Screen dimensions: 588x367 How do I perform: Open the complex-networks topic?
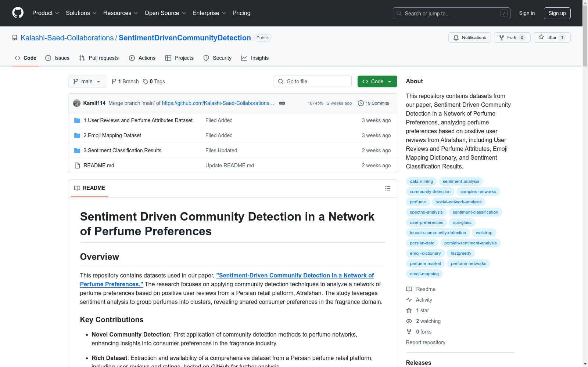click(x=478, y=192)
